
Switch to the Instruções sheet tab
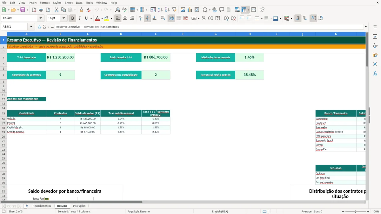(79, 206)
